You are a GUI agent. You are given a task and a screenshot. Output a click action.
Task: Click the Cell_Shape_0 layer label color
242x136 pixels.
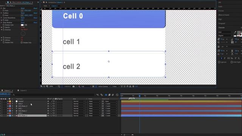[x=10, y=106]
